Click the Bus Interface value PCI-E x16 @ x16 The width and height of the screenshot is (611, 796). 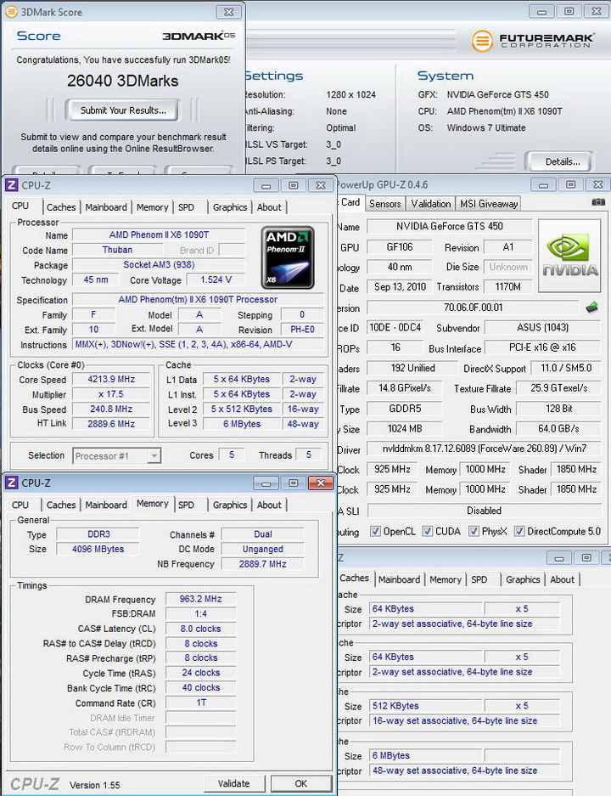coord(542,347)
